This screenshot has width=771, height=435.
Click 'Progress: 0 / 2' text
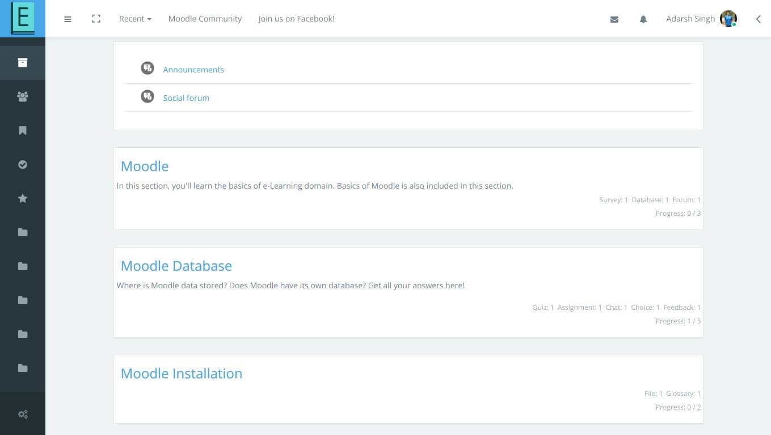678,407
